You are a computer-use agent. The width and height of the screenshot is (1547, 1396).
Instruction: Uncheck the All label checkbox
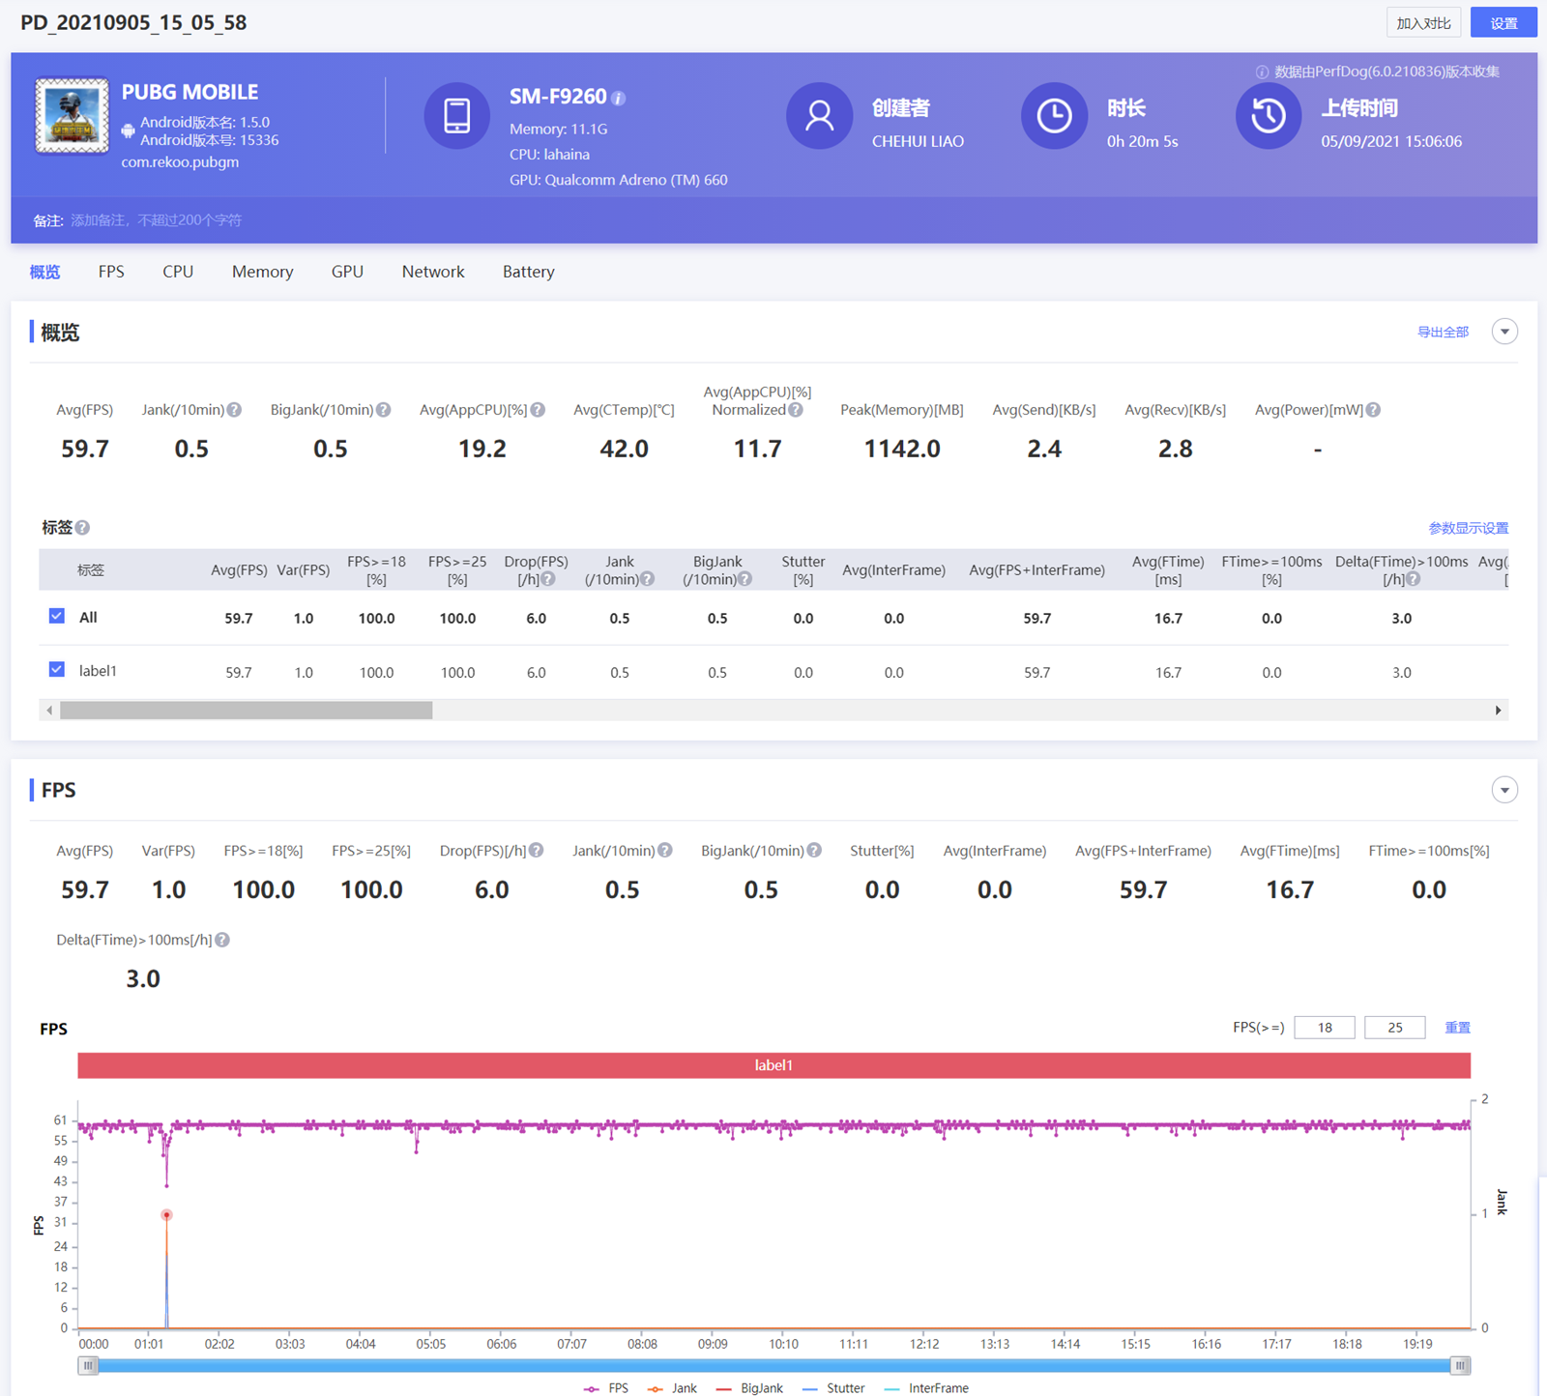pos(57,617)
